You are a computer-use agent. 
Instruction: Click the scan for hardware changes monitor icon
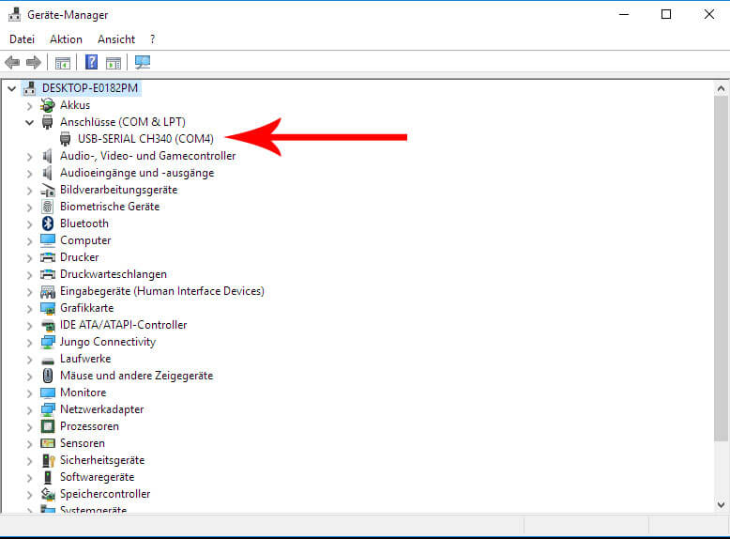pos(143,62)
